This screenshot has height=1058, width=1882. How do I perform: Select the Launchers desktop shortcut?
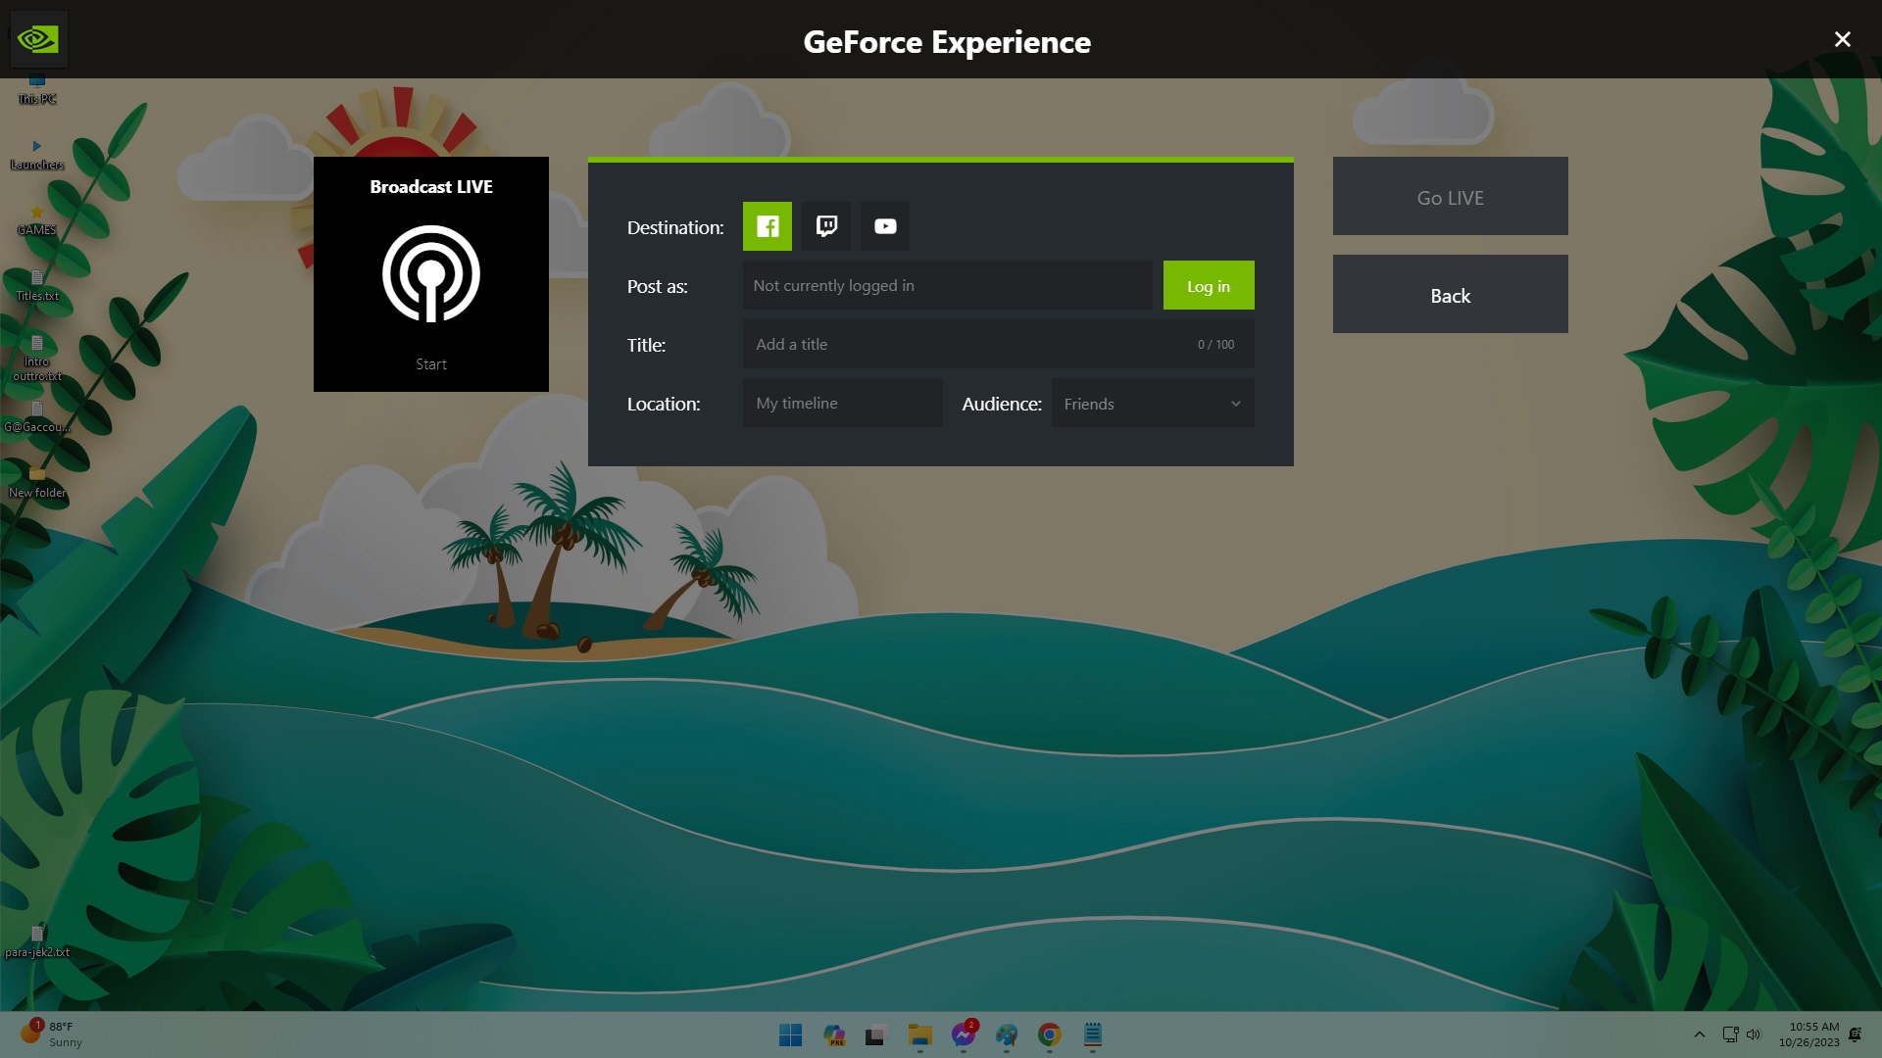[37, 155]
